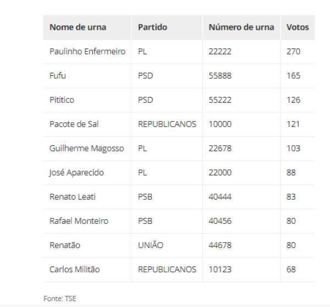The width and height of the screenshot is (330, 307).
Task: Click the 'Votos' column header
Action: (298, 28)
